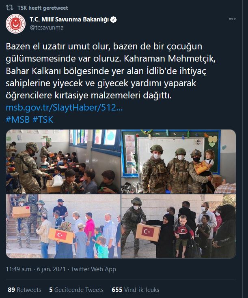The height and width of the screenshot is (298, 248).
Task: Open the T.C. Millî Savunma Bakanlığı display name
Action: (x=69, y=19)
